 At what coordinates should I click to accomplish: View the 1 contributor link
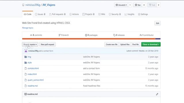(147, 35)
